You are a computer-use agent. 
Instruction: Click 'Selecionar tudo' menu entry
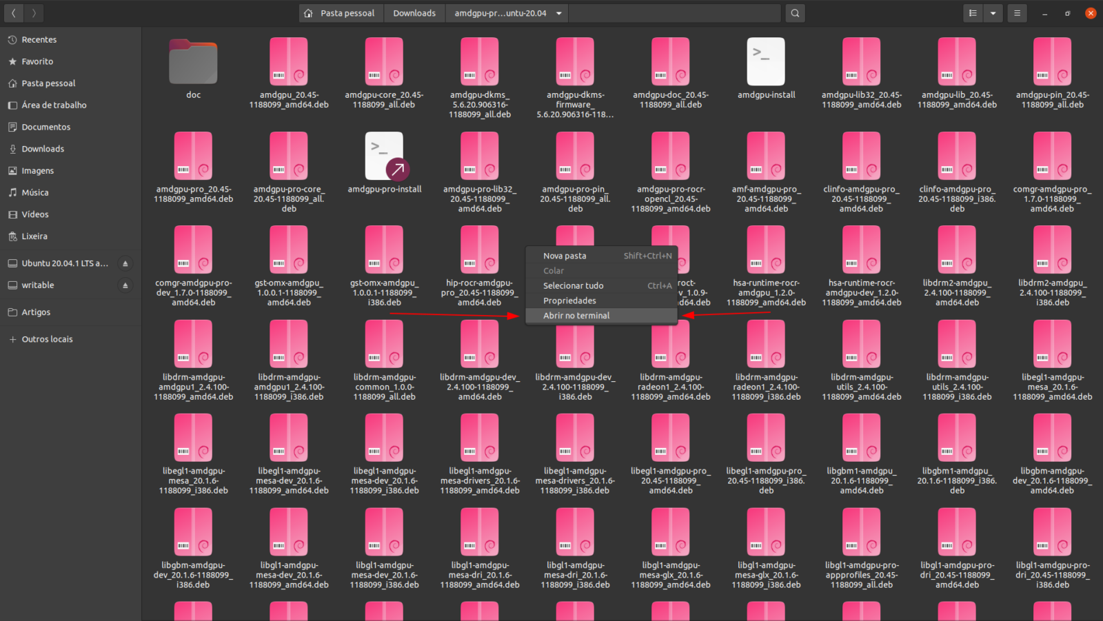[x=573, y=286]
